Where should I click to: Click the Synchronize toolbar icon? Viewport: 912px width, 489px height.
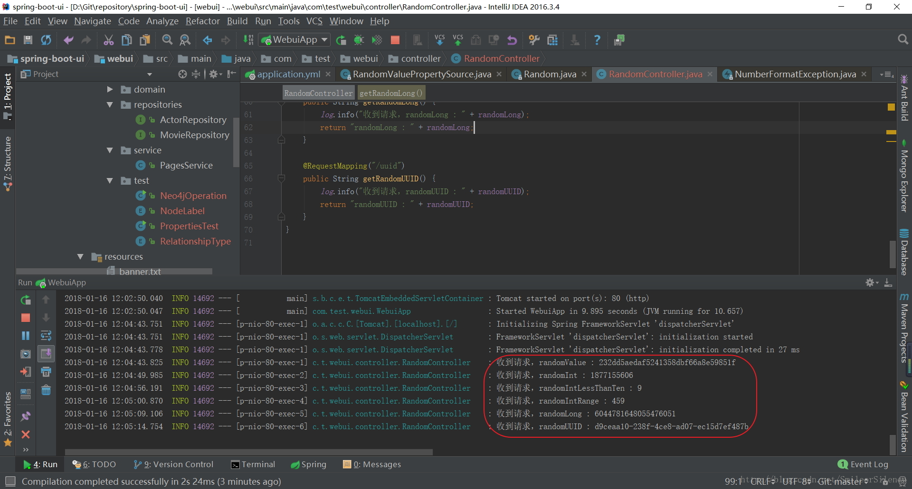[x=46, y=40]
